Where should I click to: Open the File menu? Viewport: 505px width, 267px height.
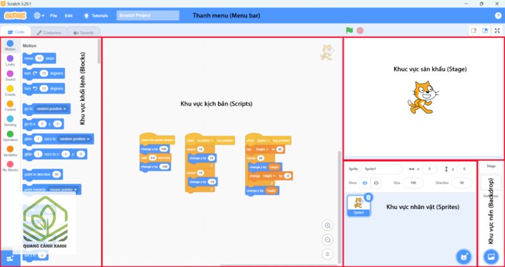[54, 15]
